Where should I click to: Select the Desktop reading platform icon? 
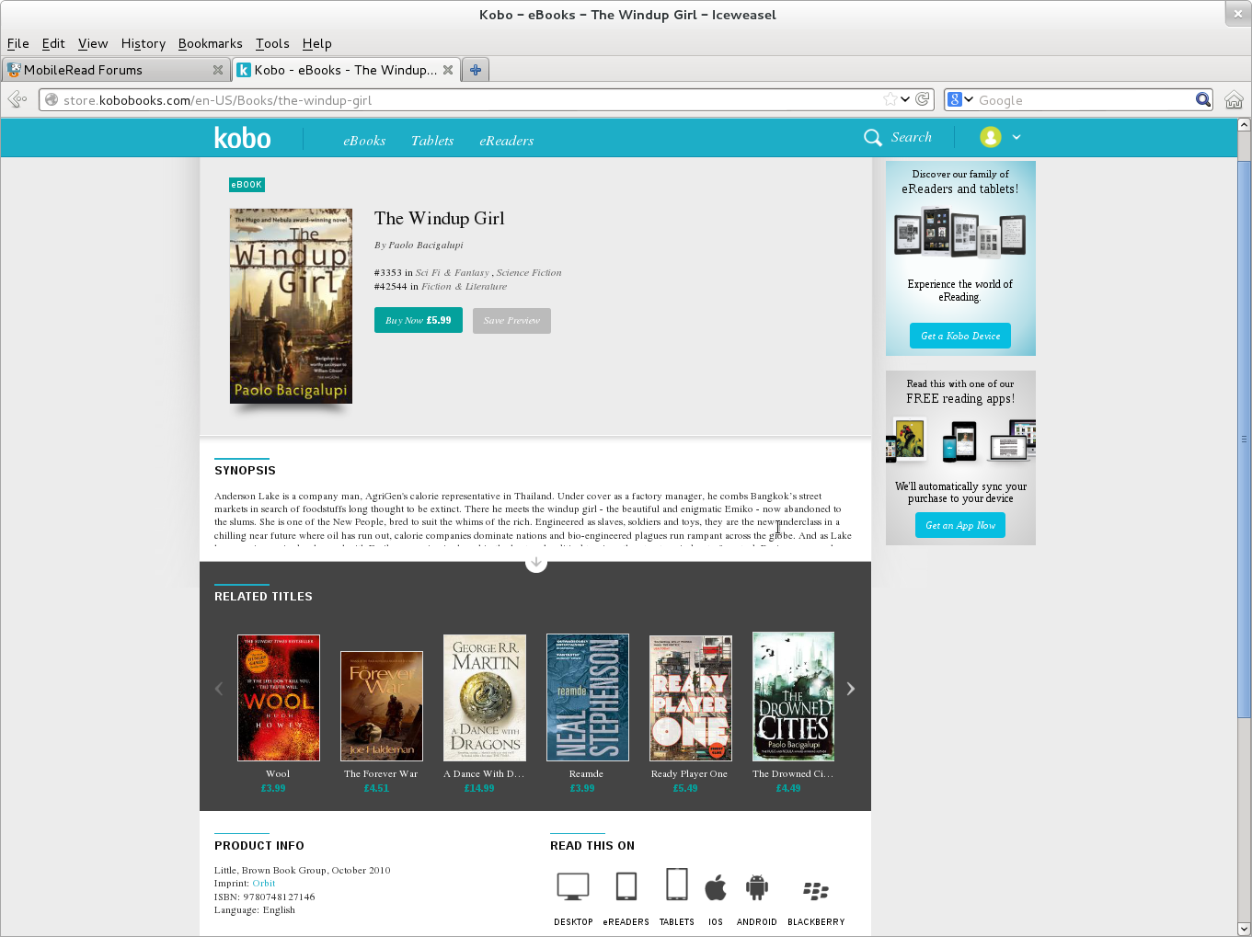[573, 886]
